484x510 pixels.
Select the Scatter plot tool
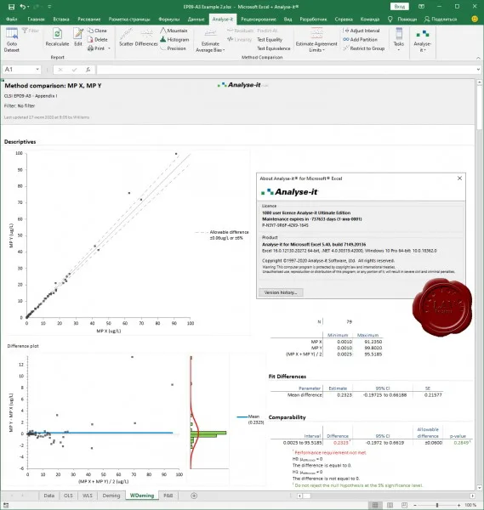pyautogui.click(x=126, y=37)
